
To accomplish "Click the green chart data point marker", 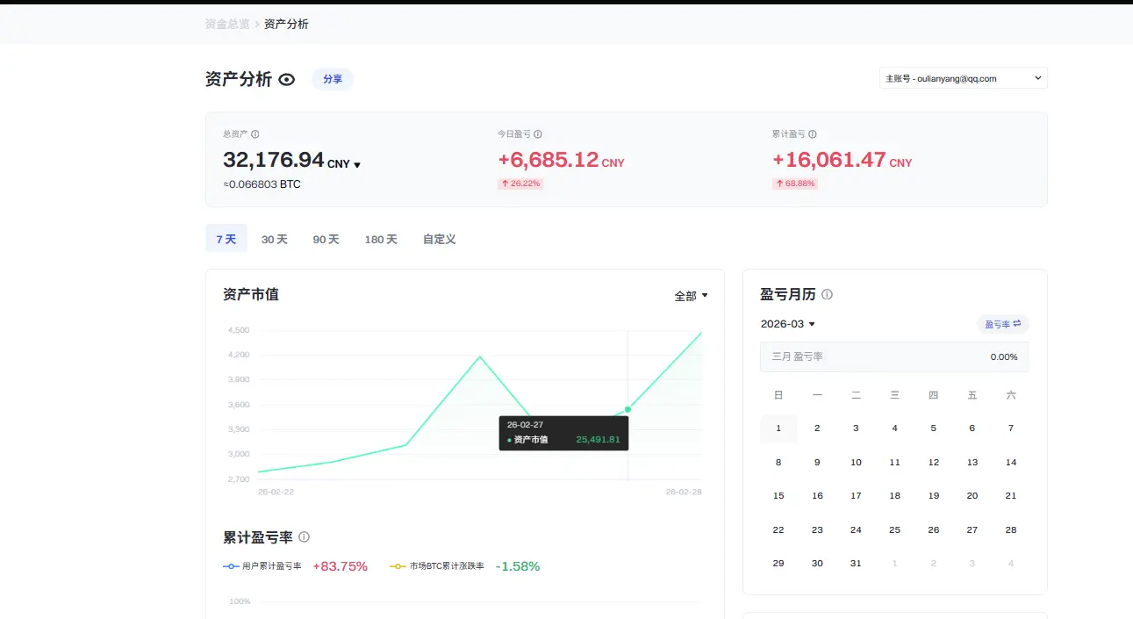I will [627, 410].
